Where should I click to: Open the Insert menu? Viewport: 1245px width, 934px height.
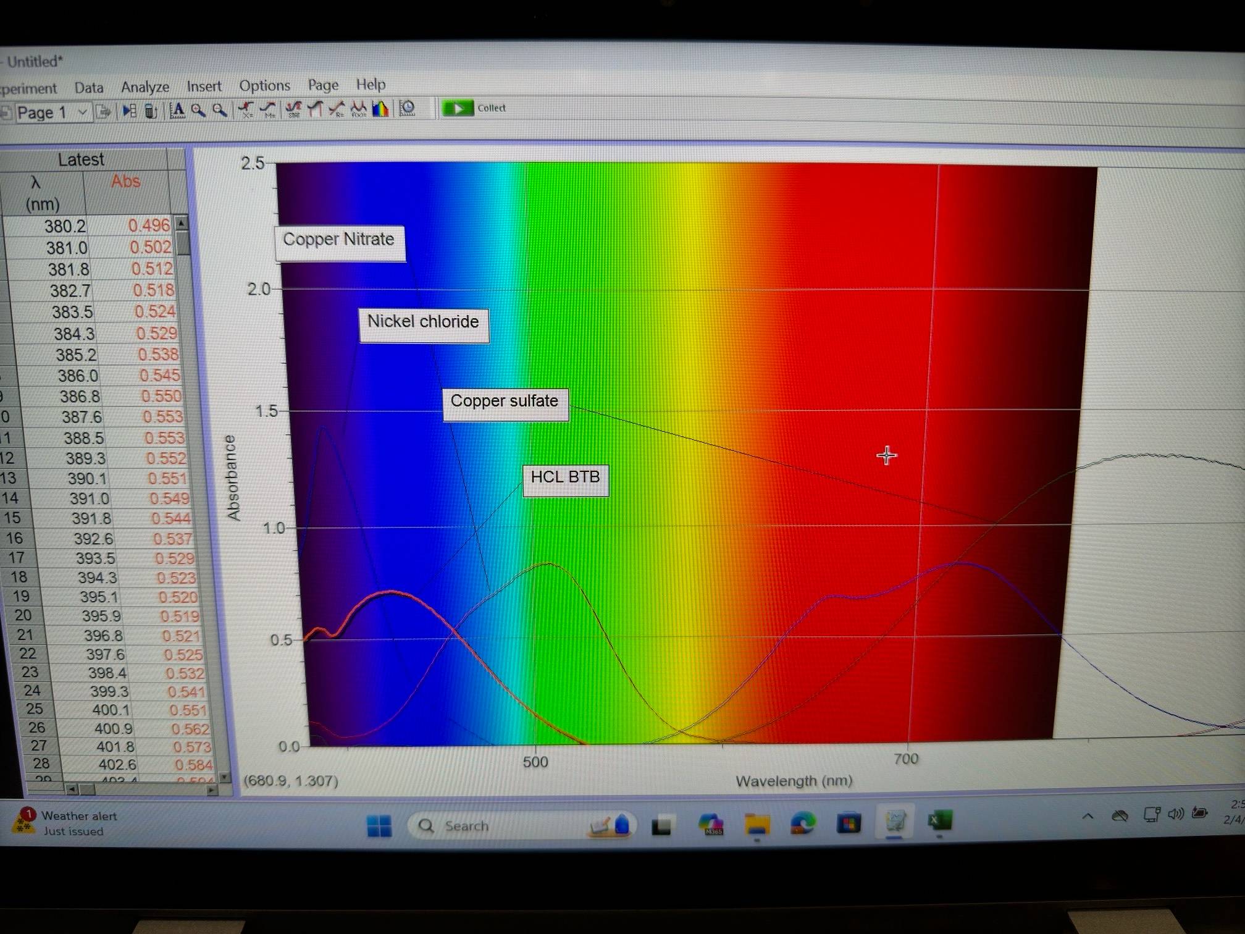coord(204,86)
